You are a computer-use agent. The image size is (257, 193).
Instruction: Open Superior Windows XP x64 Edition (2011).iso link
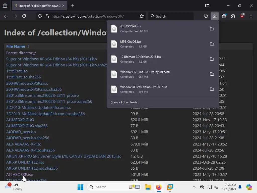tap(51, 59)
